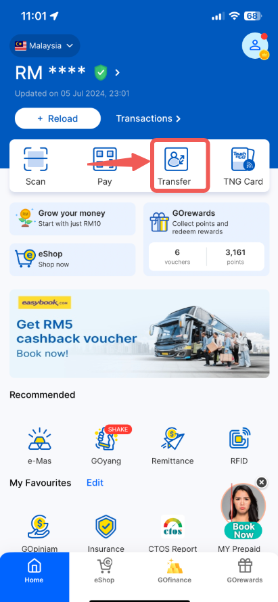Viewport: 278px width, 602px height.
Task: Expand balance details chevron beside shield
Action: tap(118, 72)
